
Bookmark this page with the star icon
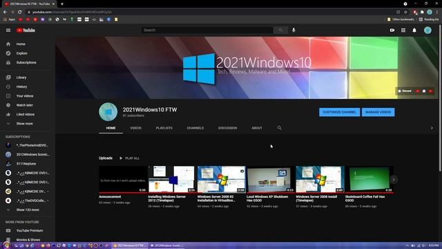coord(405,12)
